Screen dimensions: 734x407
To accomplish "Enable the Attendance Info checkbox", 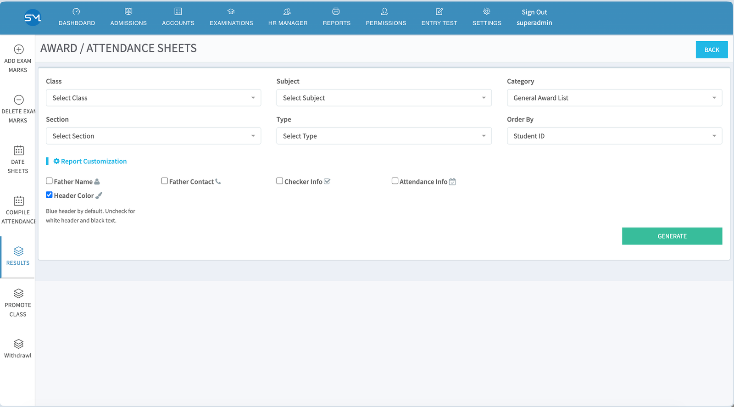I will coord(395,181).
